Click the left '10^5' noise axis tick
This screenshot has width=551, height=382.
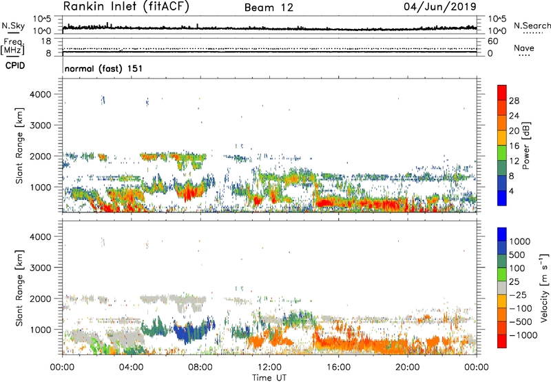pyautogui.click(x=43, y=19)
